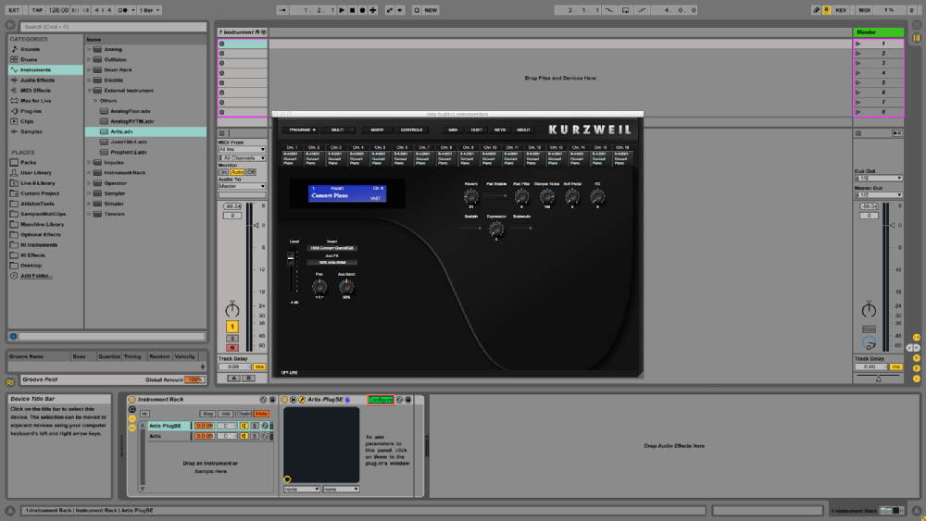The image size is (926, 521).
Task: Click the Sounds category icon in browser
Action: coord(14,49)
